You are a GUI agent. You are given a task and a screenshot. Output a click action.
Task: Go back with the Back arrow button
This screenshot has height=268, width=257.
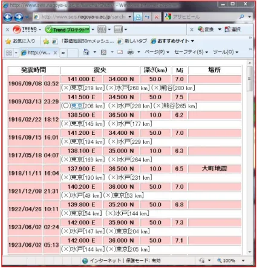click(8, 17)
